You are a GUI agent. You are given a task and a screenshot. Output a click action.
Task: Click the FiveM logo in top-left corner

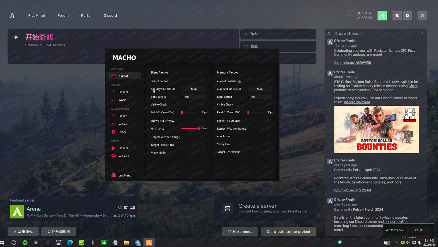[x=12, y=16]
